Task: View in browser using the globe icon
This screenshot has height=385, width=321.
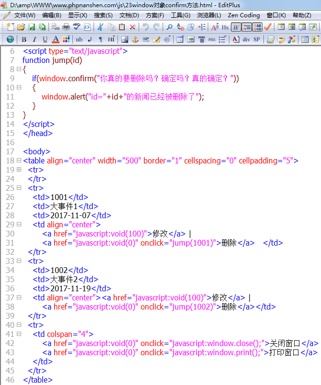Action: 10,39
